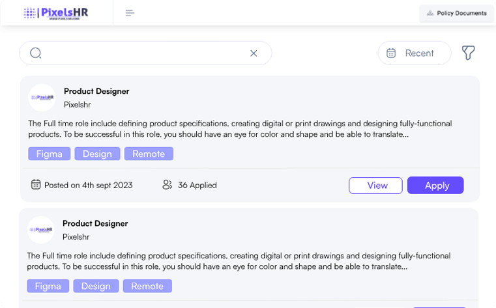
Task: Click in the job search input field
Action: click(143, 53)
